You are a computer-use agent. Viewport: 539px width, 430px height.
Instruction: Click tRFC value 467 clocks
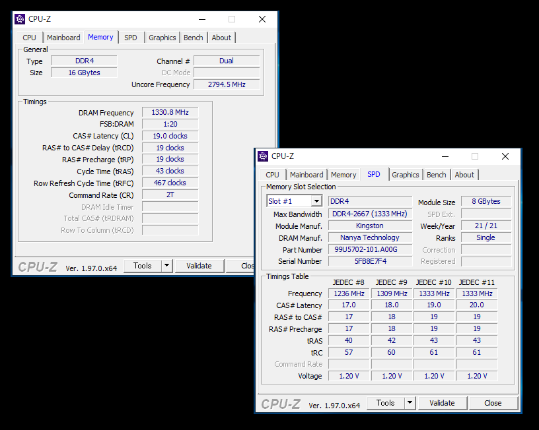(x=170, y=183)
